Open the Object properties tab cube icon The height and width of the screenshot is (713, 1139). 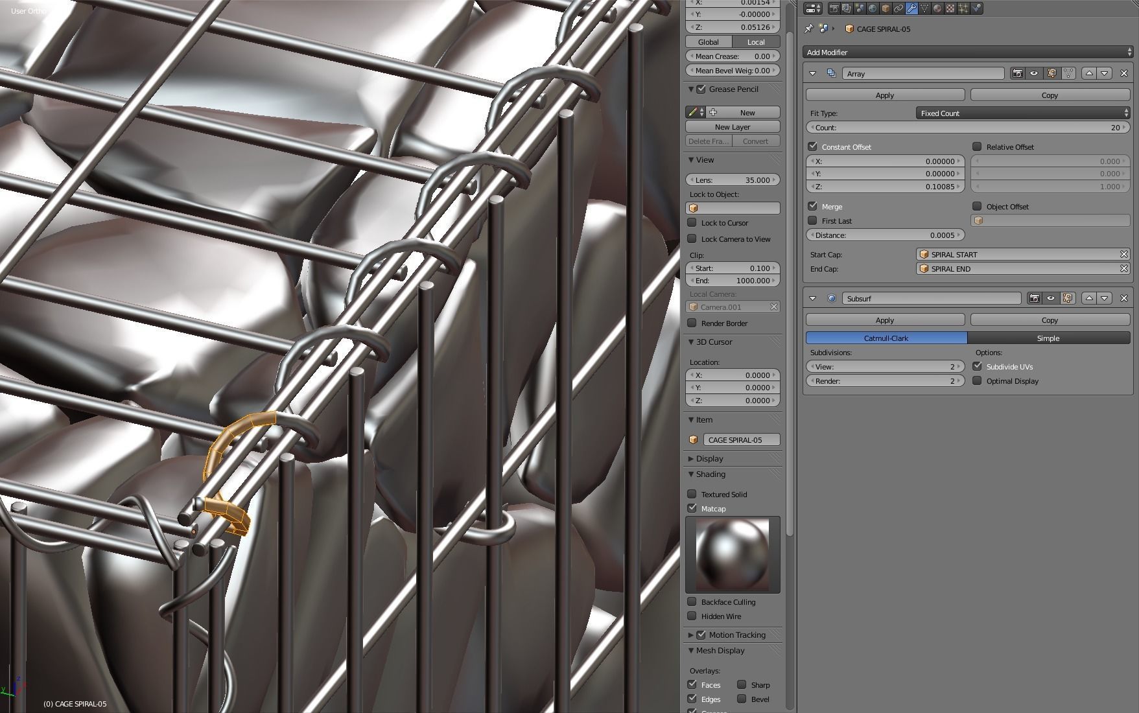[886, 8]
